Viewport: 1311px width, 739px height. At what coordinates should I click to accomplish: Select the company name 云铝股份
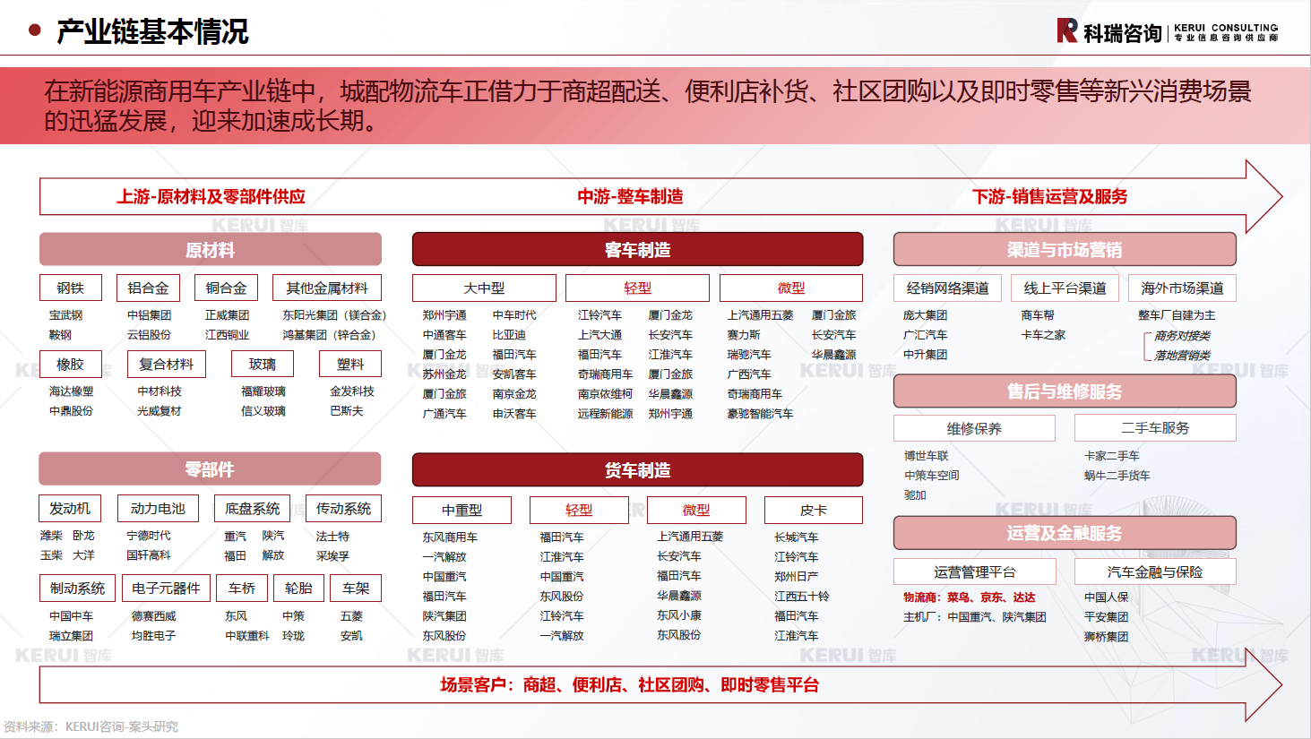point(149,335)
